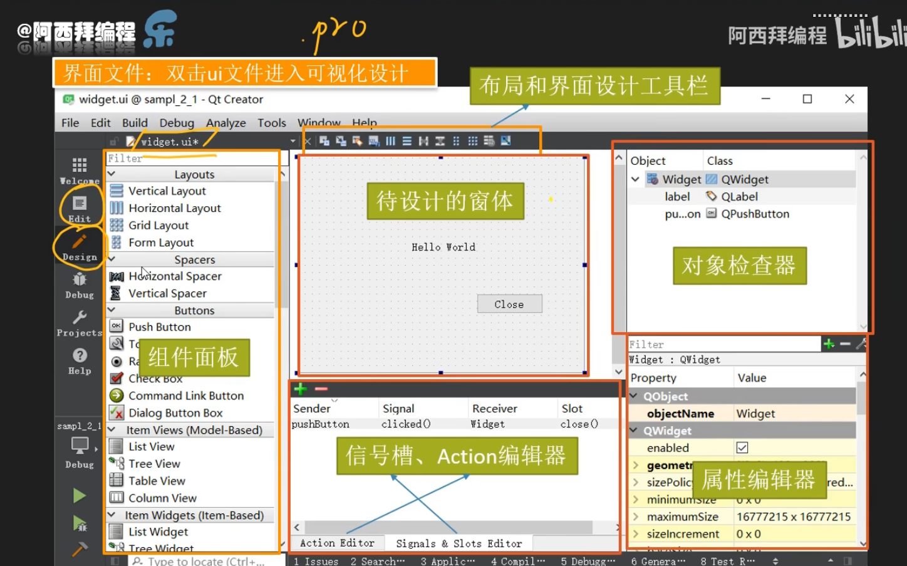Viewport: 907px width, 566px height.
Task: Apply Lay Out Horizontally from the toolbar
Action: [x=390, y=141]
